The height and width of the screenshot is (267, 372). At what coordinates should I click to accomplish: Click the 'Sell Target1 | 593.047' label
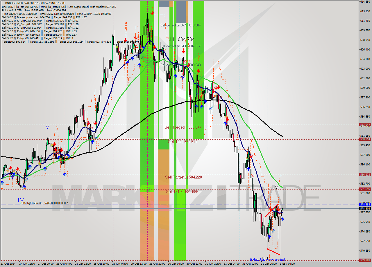coord(183,127)
